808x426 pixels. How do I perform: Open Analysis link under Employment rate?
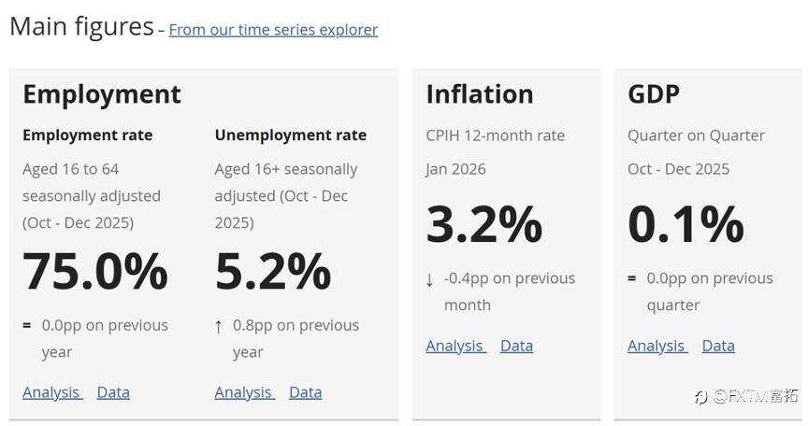tap(51, 392)
